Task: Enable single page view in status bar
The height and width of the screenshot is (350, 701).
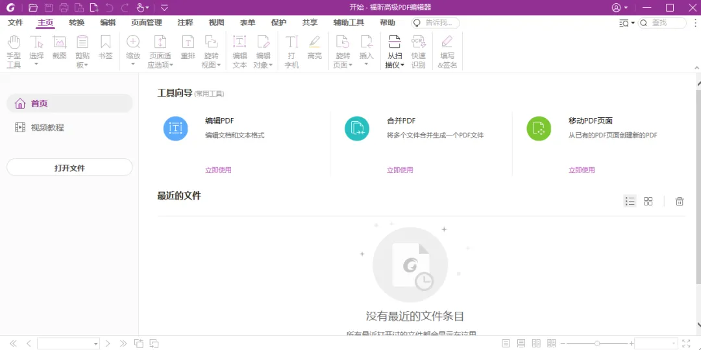Action: pos(506,344)
